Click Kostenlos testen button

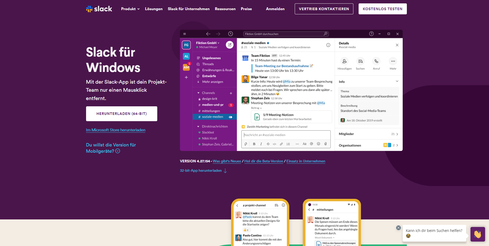(383, 9)
